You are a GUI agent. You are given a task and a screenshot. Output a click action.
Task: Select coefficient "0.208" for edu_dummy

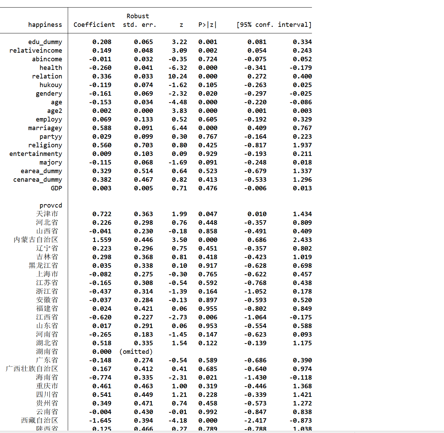pos(102,42)
